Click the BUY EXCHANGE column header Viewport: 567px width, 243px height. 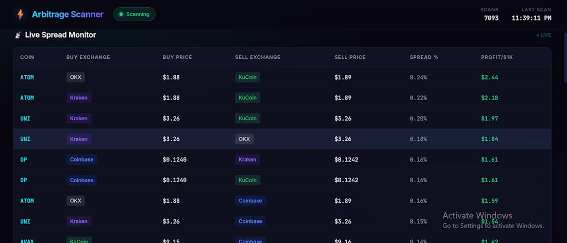coord(88,57)
